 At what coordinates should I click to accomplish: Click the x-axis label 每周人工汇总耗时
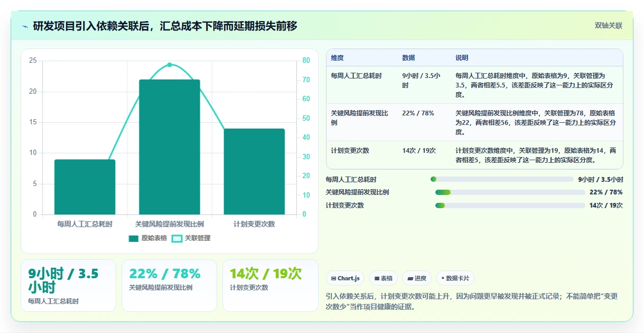(85, 224)
